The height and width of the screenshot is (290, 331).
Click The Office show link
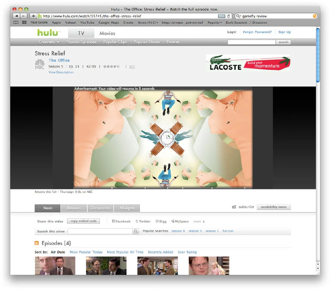[x=59, y=60]
